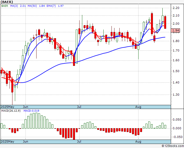
Task: Click the MA(3) value 2.01
Action: click(23, 6)
